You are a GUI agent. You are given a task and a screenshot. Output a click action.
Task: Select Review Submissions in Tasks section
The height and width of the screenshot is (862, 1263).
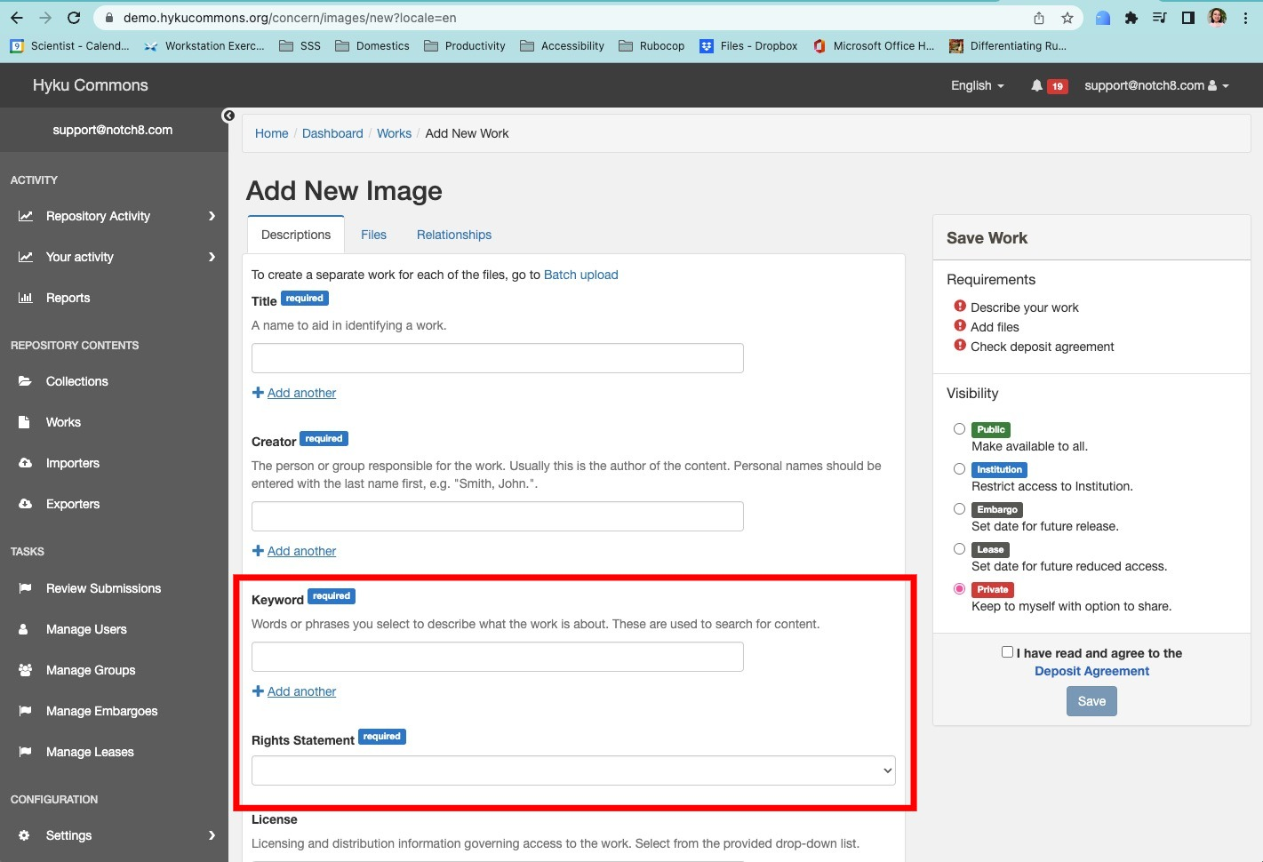(x=101, y=588)
